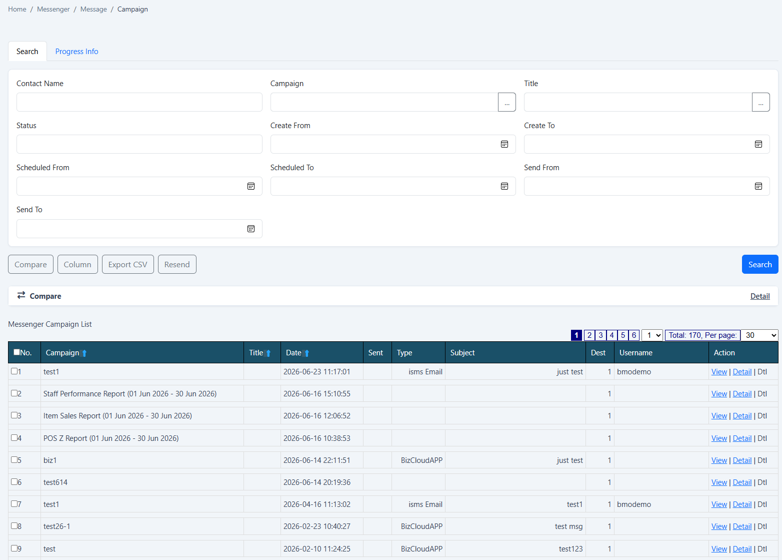Sort by the Title column arrow

(x=268, y=353)
